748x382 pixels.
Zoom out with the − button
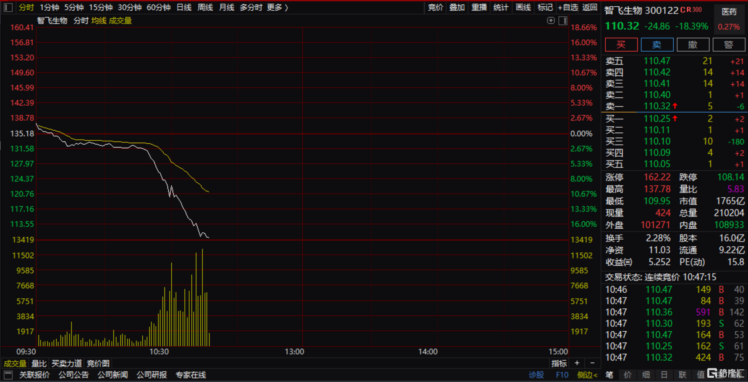[592, 363]
